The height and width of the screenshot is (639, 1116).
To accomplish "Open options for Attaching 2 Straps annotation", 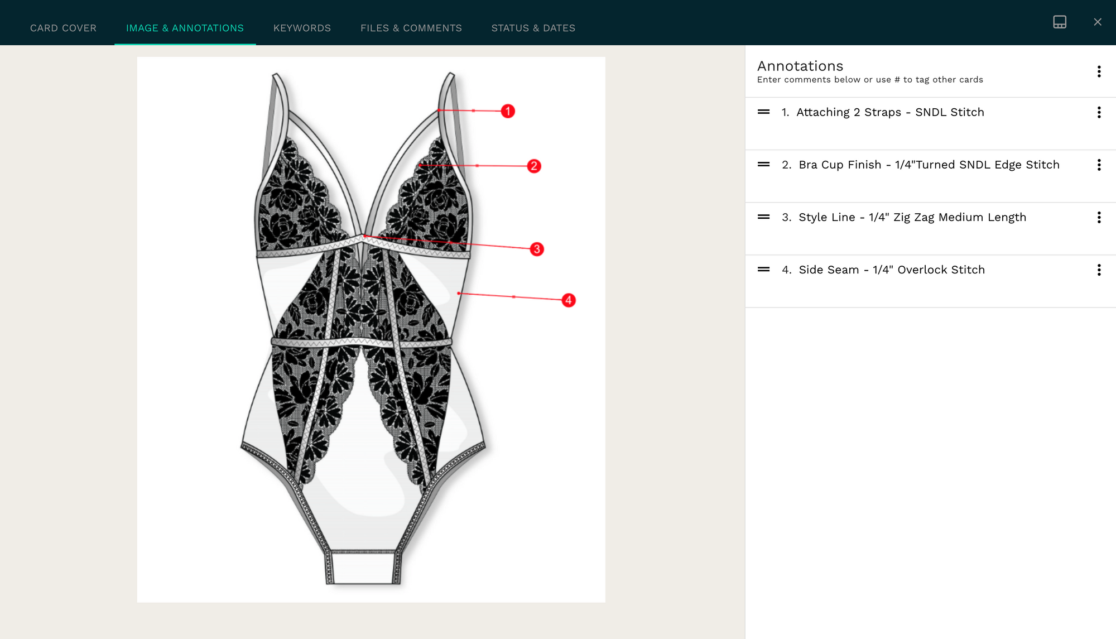I will pyautogui.click(x=1099, y=112).
